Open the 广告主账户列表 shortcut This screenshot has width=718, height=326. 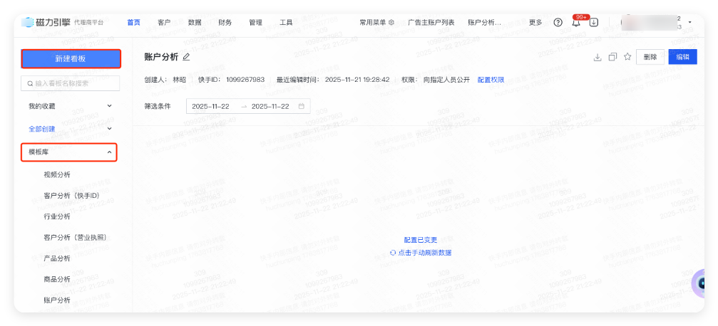[x=431, y=22]
